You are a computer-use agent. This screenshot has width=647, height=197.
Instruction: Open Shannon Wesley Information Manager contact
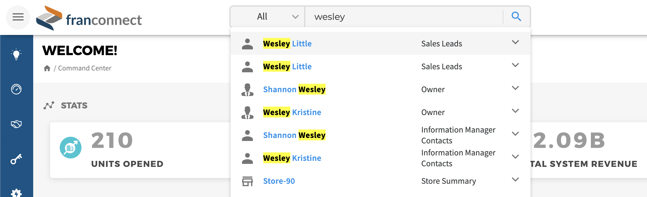point(294,135)
